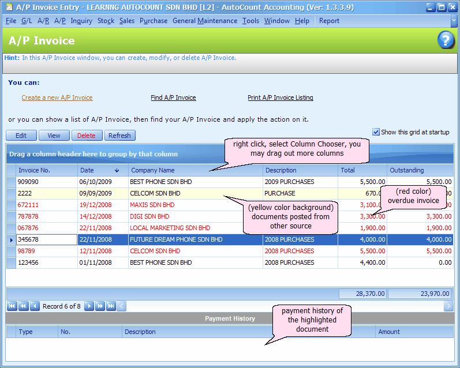Click the application icon in title bar
The height and width of the screenshot is (368, 460).
(x=9, y=7)
